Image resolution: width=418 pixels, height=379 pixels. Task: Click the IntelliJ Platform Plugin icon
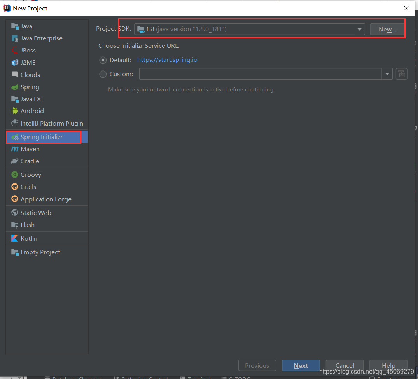click(15, 123)
